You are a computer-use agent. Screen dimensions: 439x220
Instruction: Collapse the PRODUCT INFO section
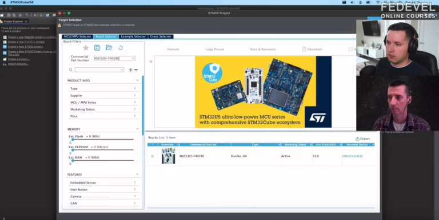[x=137, y=80]
